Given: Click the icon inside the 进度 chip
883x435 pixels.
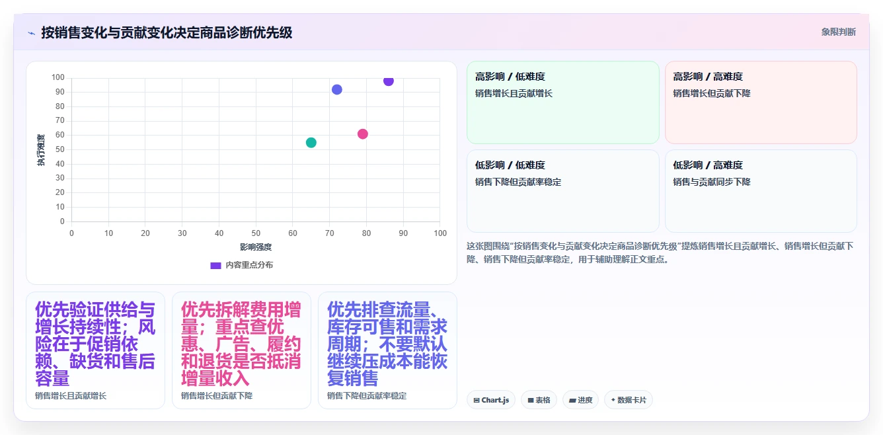Looking at the screenshot, I should (x=572, y=400).
